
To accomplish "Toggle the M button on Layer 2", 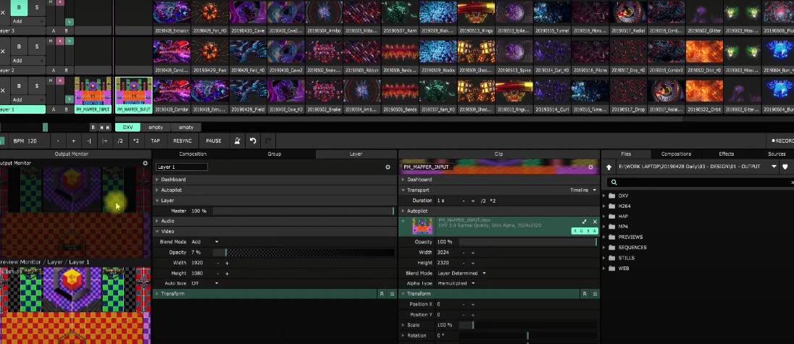I will 51,42.
